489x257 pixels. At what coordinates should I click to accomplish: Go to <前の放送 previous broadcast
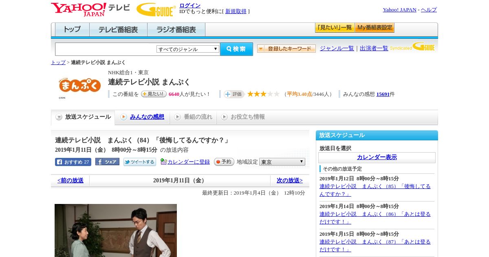70,180
